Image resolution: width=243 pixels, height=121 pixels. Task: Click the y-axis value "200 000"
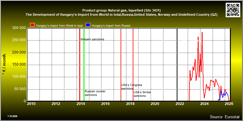click(19, 52)
